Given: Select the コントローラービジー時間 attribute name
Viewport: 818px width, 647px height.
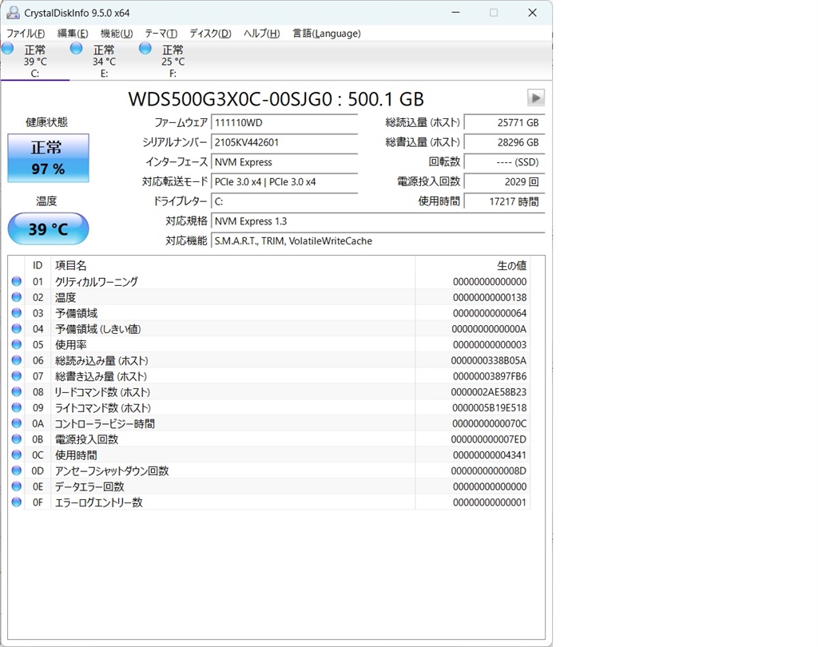Looking at the screenshot, I should (x=105, y=423).
